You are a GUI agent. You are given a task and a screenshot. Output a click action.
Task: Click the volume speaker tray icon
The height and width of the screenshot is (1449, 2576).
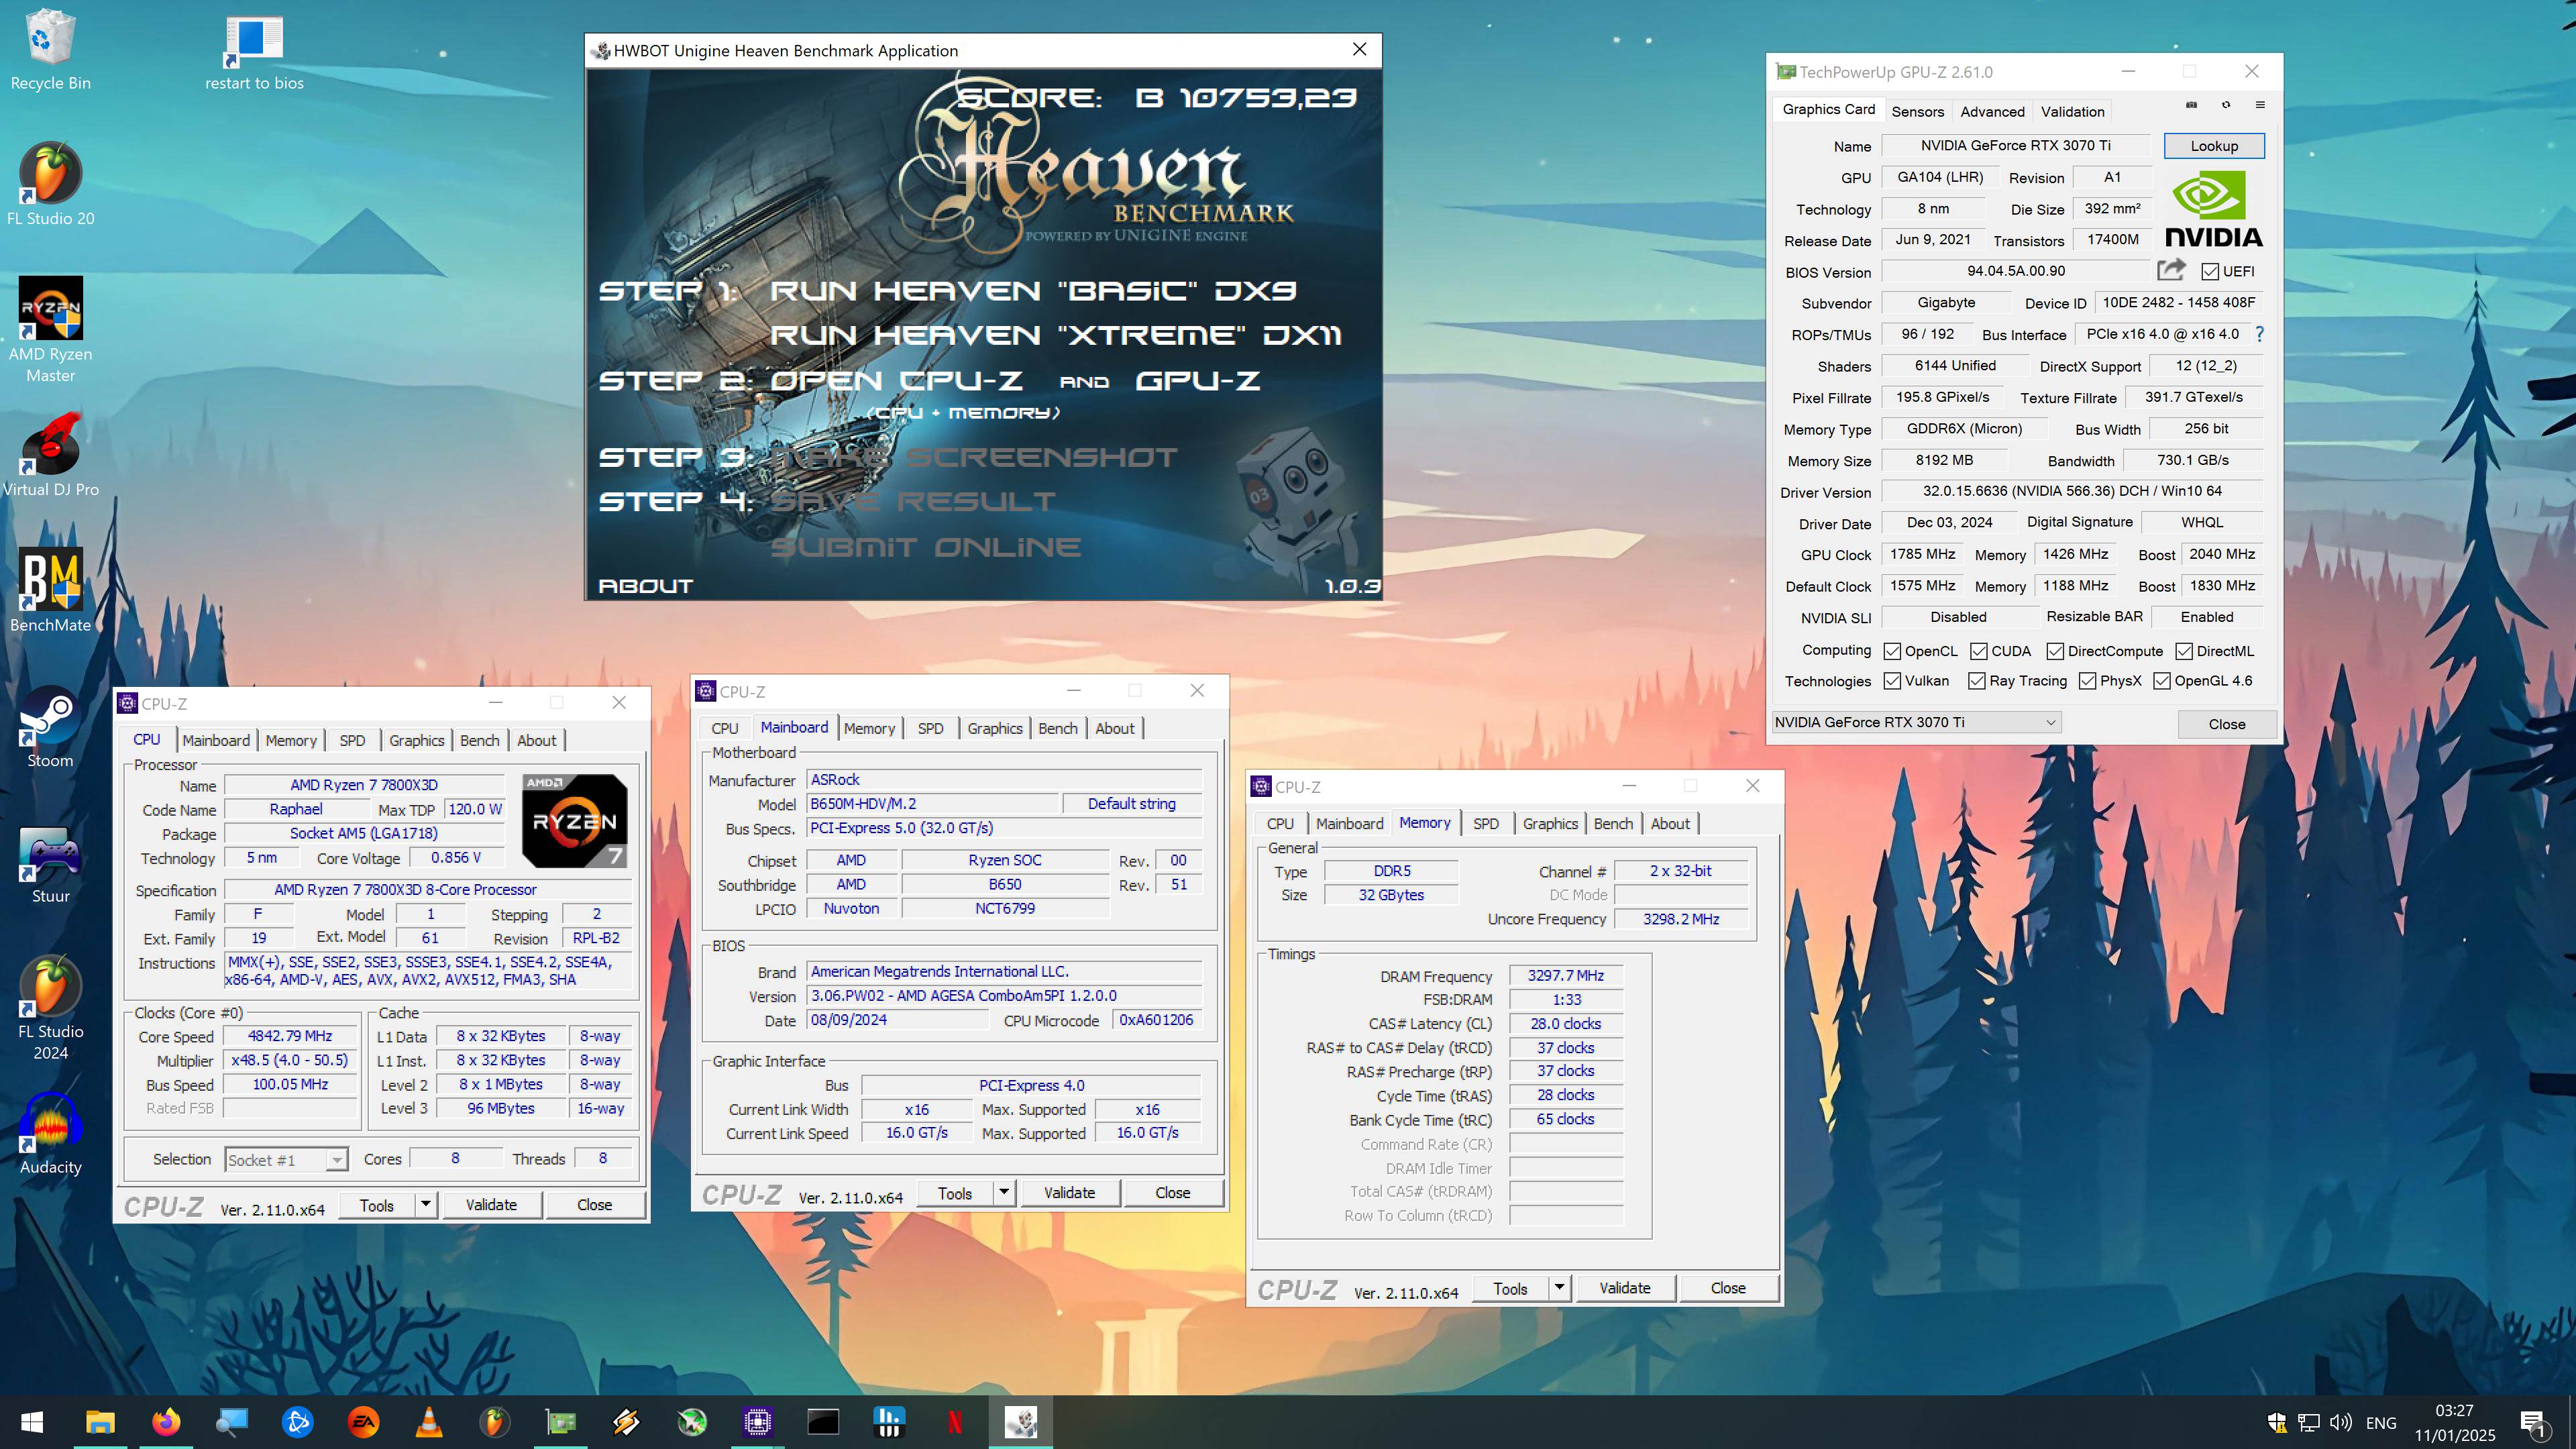pos(2340,1421)
